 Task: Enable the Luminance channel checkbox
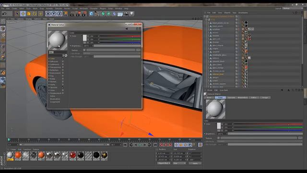coord(63,64)
